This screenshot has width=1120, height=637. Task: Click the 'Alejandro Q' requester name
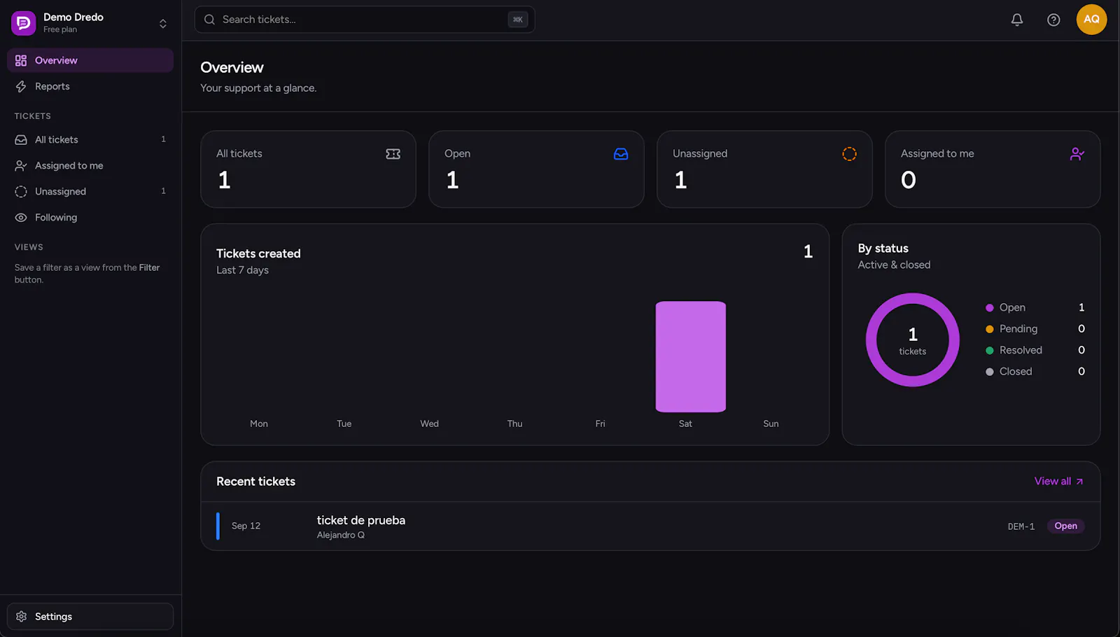click(340, 535)
